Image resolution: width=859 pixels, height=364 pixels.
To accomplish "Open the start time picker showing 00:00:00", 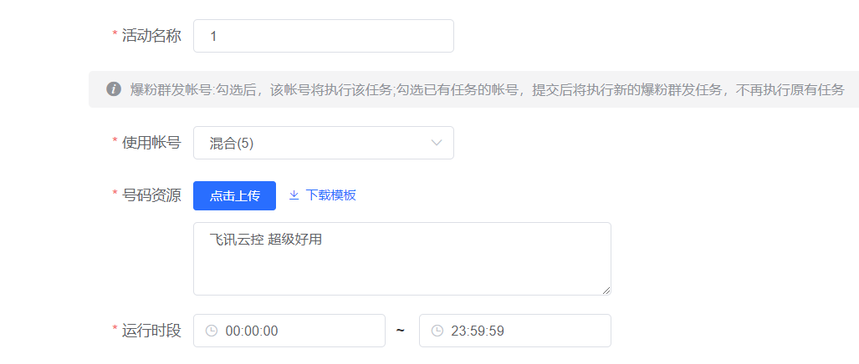I will tap(289, 331).
